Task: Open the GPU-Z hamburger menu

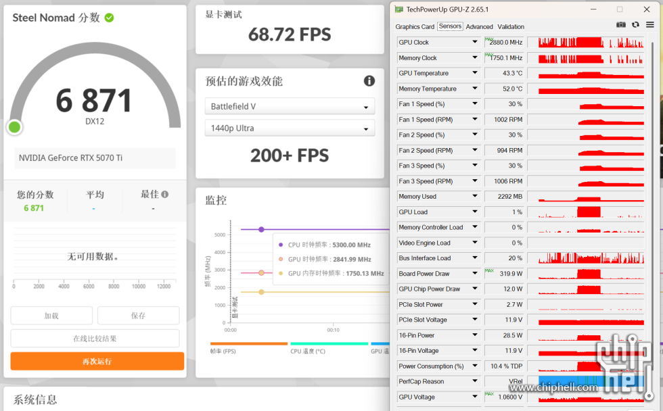Action: 650,25
